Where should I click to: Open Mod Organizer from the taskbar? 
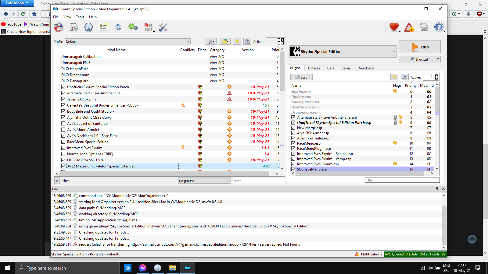(x=187, y=268)
